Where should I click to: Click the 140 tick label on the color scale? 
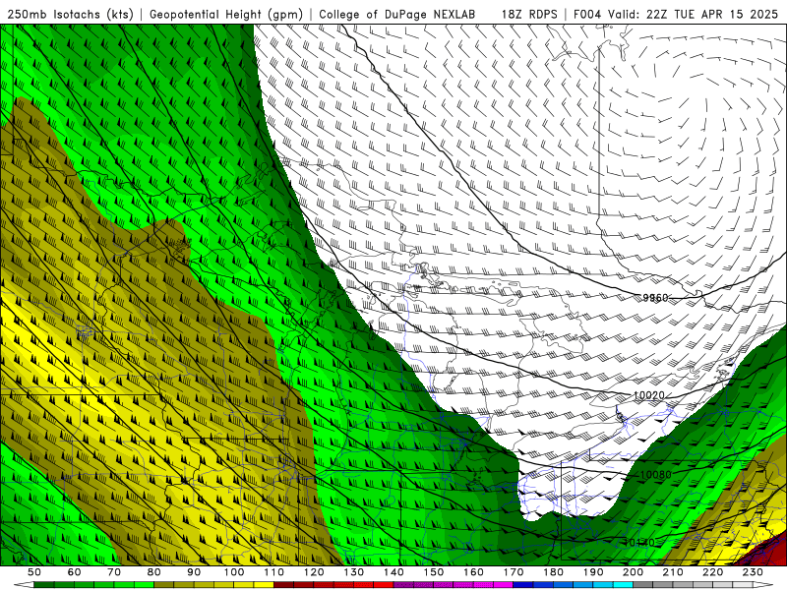point(393,572)
